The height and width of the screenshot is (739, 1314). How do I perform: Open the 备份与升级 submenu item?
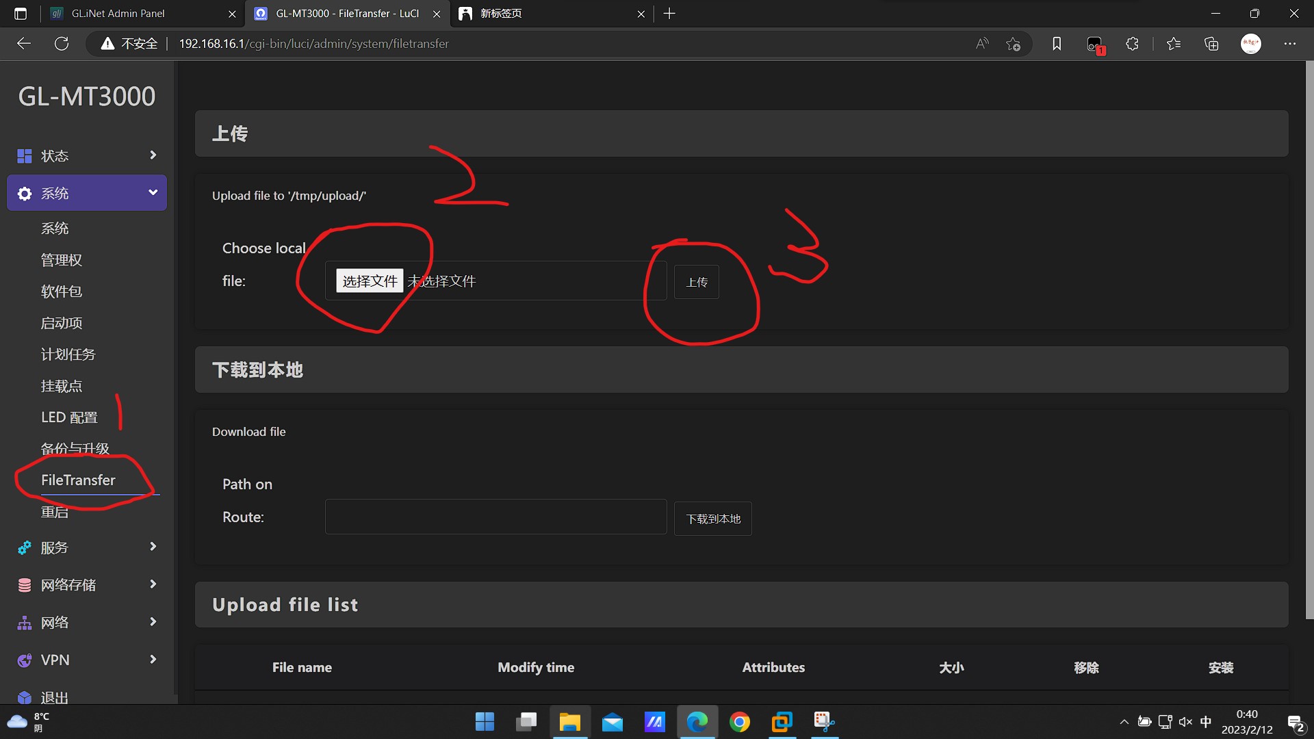pos(75,449)
